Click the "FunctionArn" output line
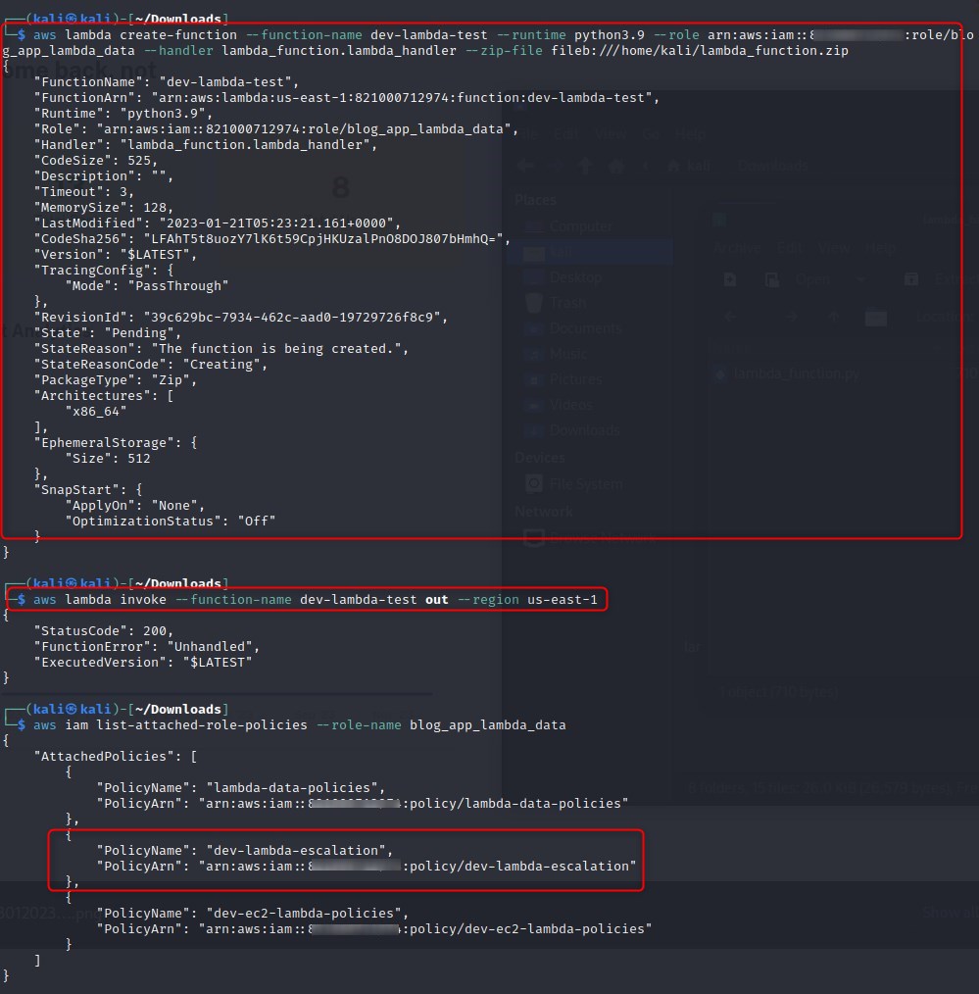979x994 pixels. [x=347, y=98]
